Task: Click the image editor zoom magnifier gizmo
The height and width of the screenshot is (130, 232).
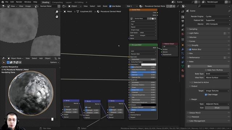Action: pos(57,12)
